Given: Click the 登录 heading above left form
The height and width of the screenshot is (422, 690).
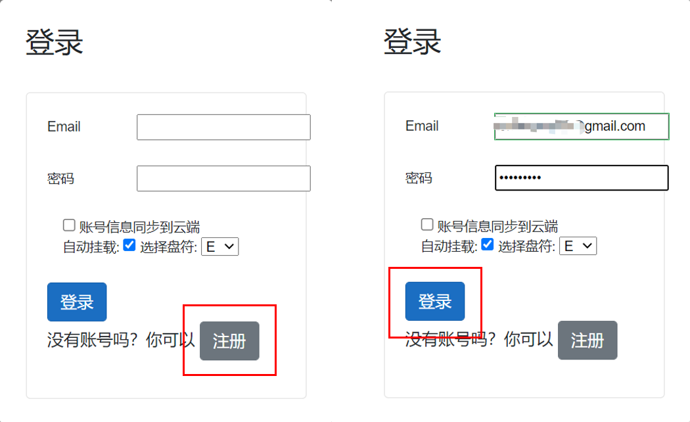Looking at the screenshot, I should [x=54, y=42].
